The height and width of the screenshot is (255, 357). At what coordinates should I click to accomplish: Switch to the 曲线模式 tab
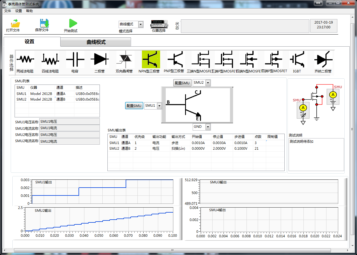(96, 42)
